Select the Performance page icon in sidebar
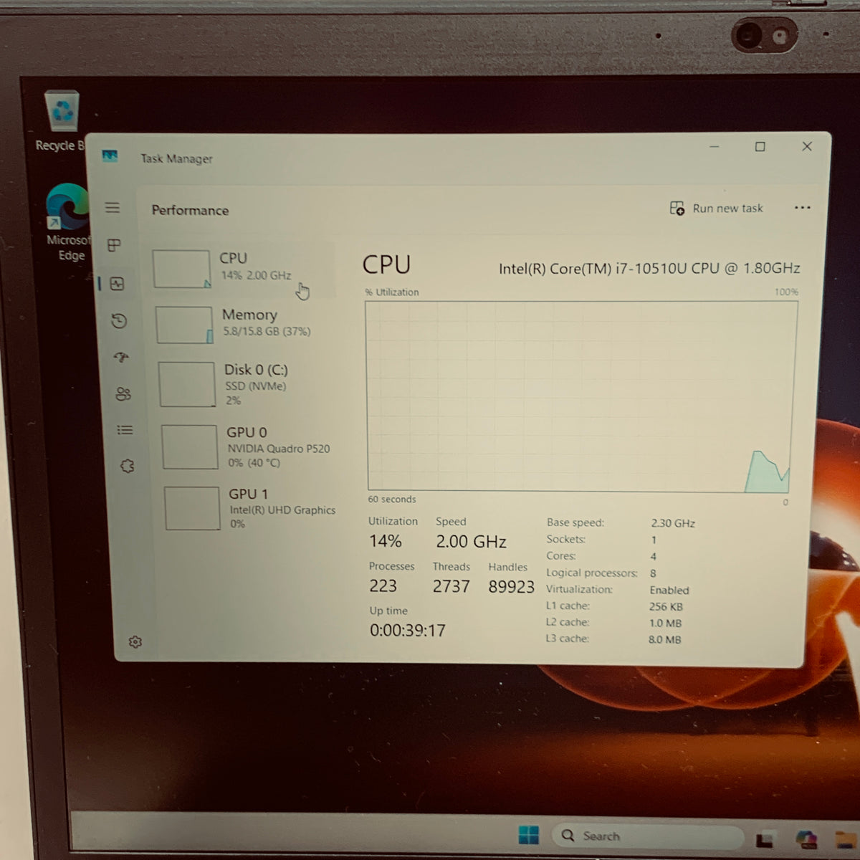The height and width of the screenshot is (860, 860). 117,284
